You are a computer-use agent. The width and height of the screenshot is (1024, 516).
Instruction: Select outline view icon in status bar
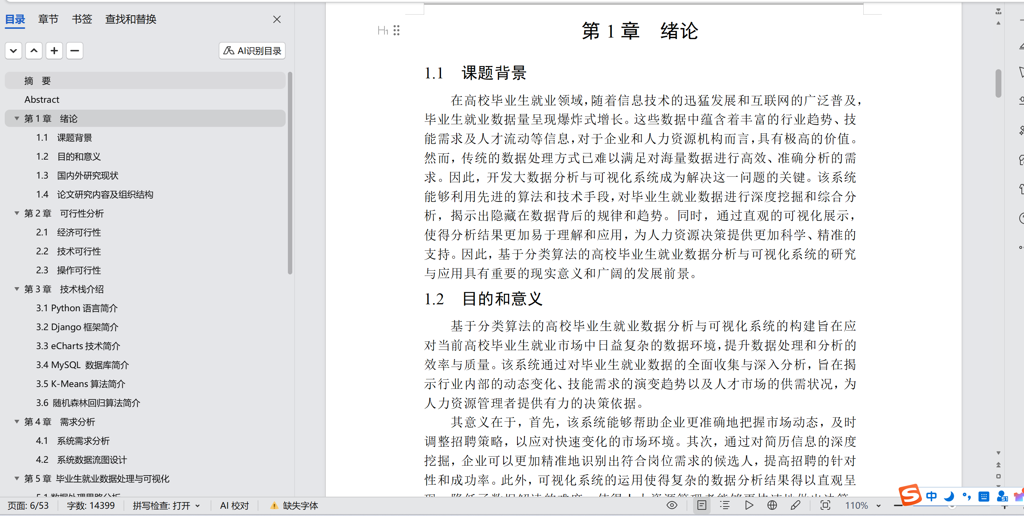(x=725, y=505)
